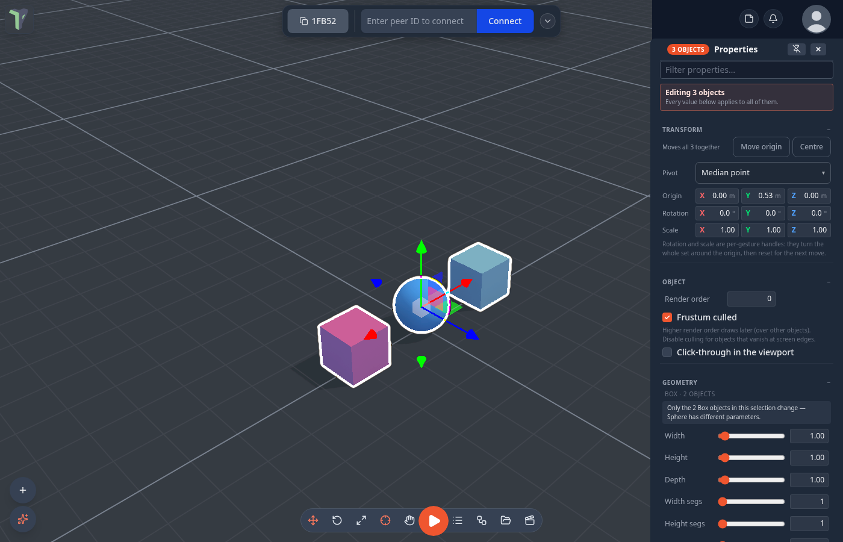
Task: Click the Width segs value field
Action: point(809,502)
